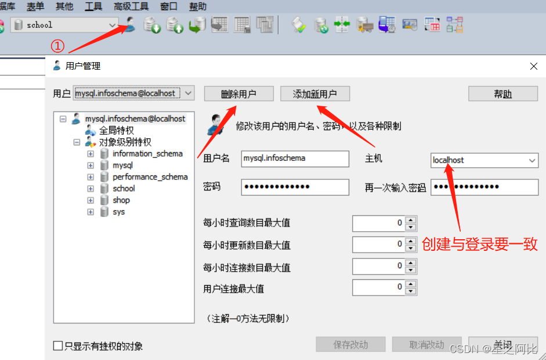Click the query builder tables icon

(432, 25)
